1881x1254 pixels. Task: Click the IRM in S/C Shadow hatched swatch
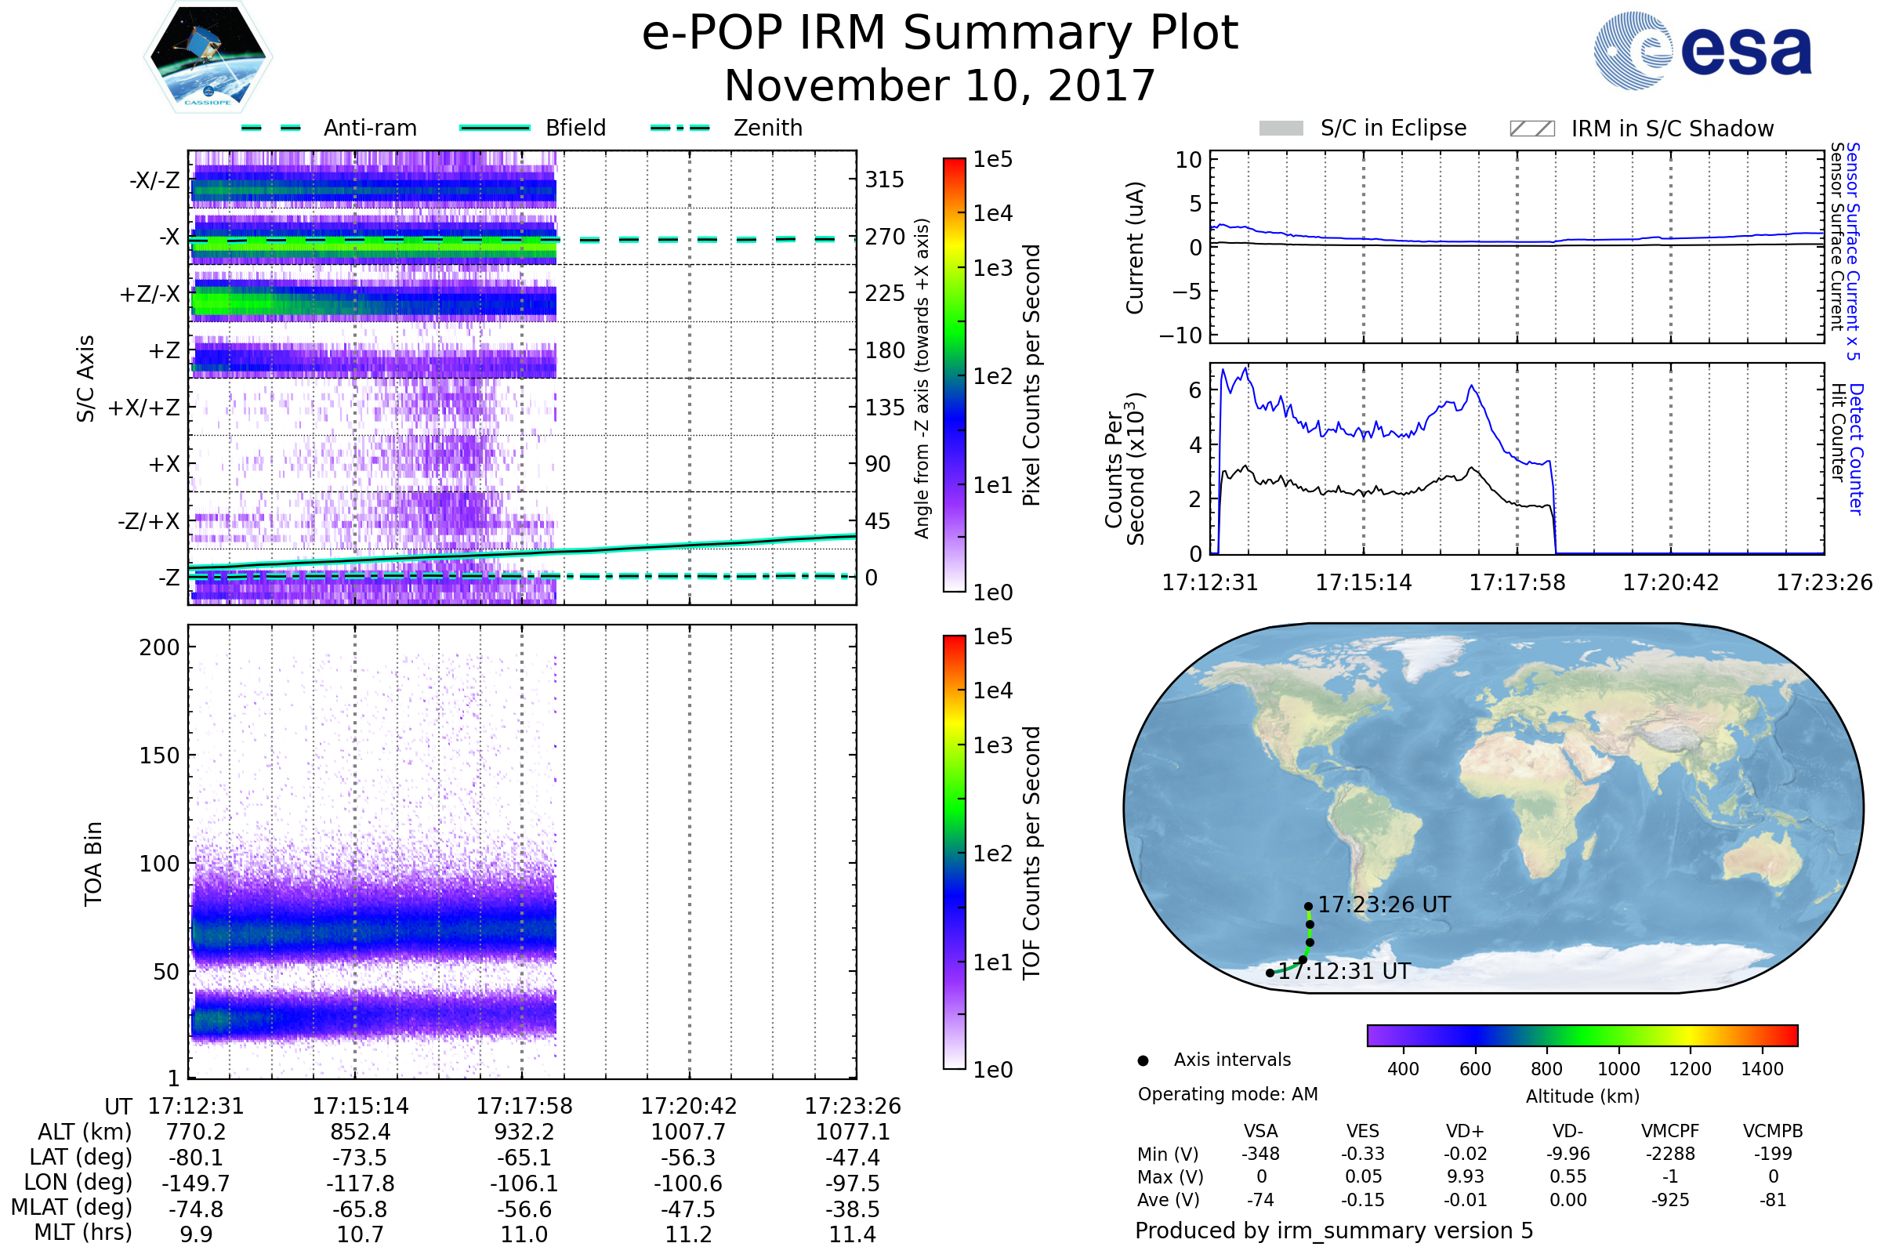[x=1531, y=129]
